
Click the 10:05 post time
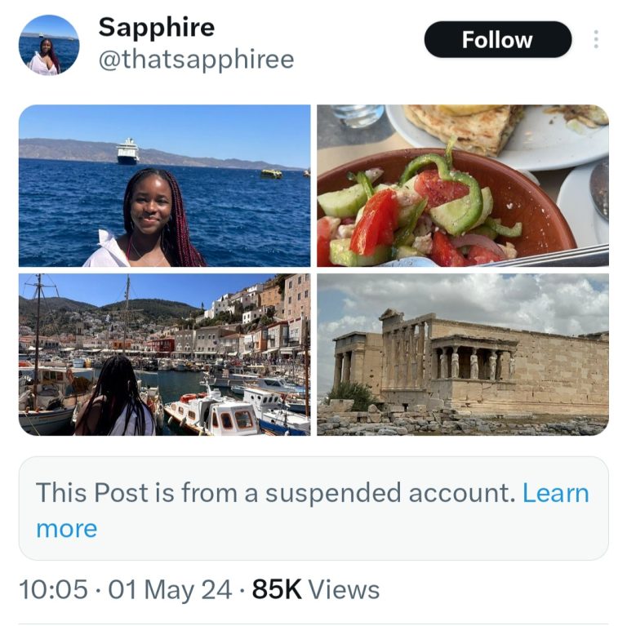[52, 590]
